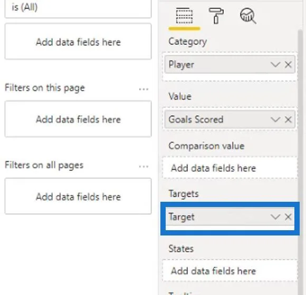This screenshot has width=306, height=295.
Task: Remove the Target field from Targets
Action: [288, 217]
